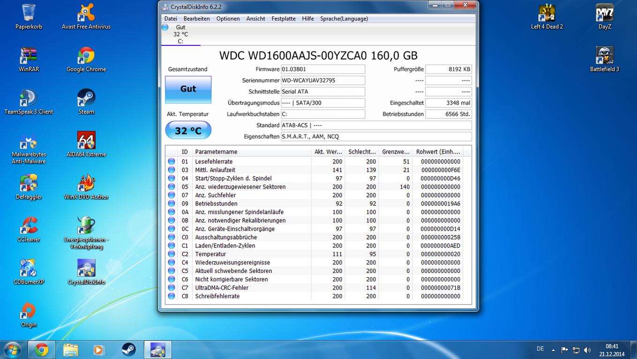This screenshot has width=637, height=359.
Task: Open the Festplatte menu
Action: pos(284,19)
